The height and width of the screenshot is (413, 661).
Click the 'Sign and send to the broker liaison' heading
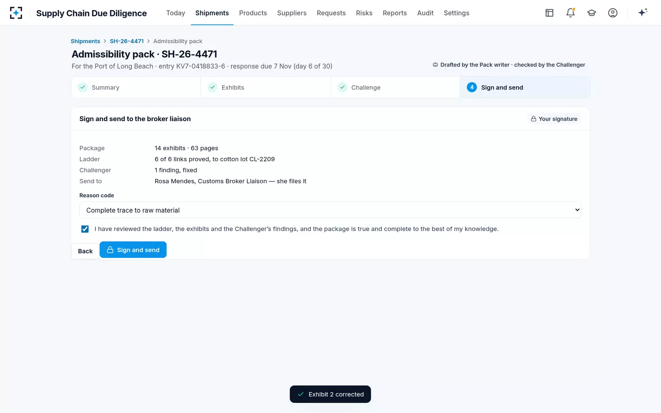coord(135,119)
